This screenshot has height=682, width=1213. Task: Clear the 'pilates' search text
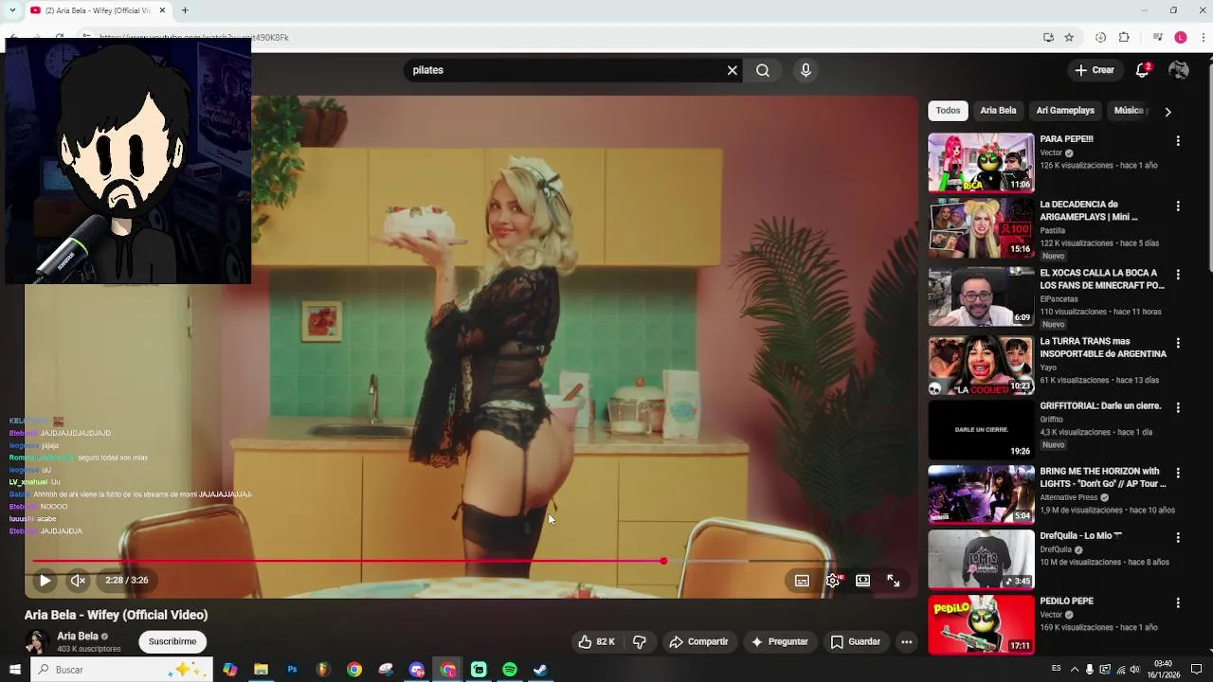732,70
